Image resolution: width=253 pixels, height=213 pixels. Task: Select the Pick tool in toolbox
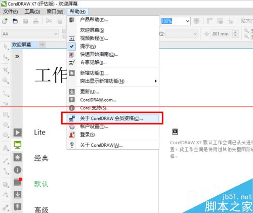coord(6,47)
